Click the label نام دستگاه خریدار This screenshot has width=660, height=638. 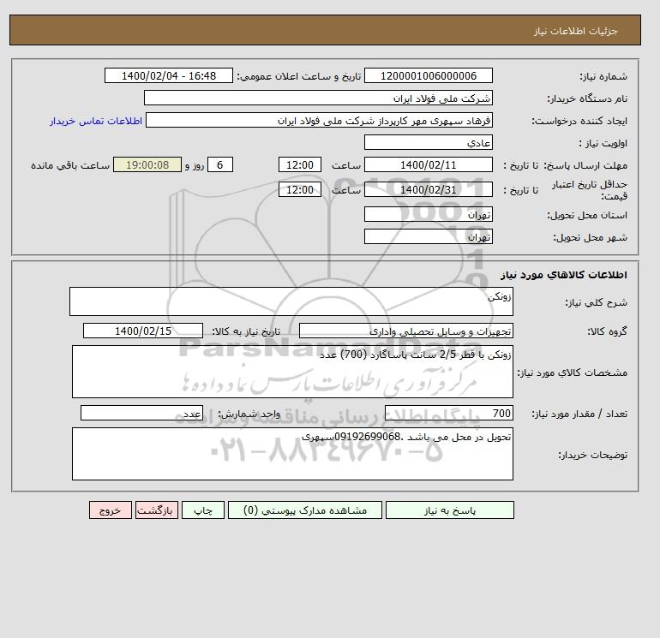point(587,98)
